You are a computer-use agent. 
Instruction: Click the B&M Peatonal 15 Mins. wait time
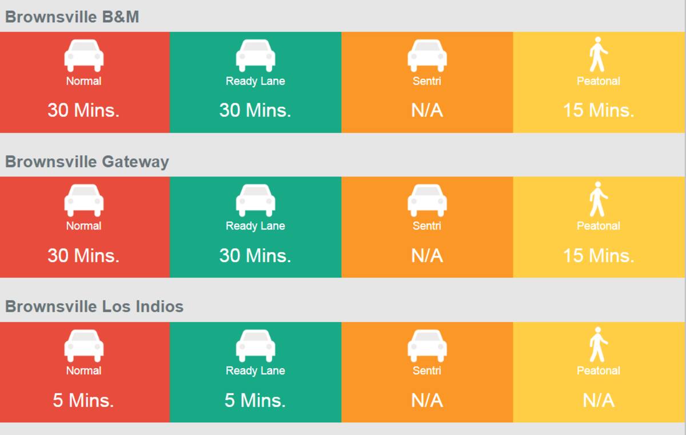point(599,110)
